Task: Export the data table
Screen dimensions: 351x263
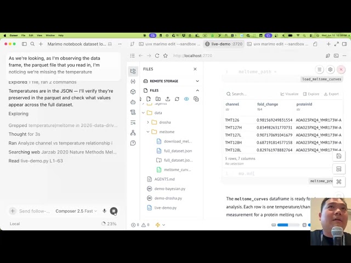Action: (331, 94)
